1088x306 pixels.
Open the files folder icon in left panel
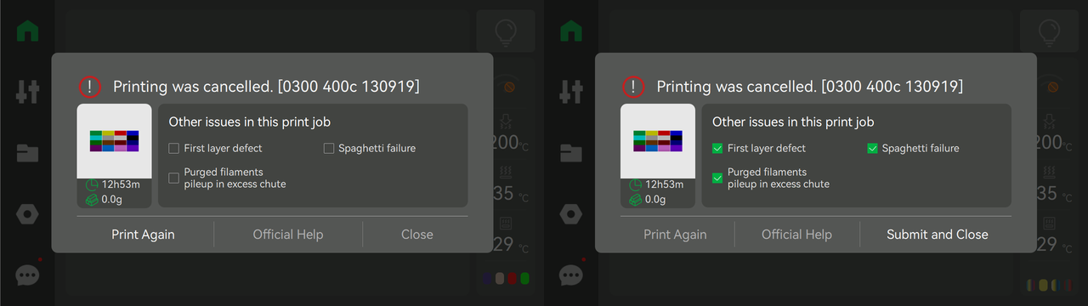[27, 153]
